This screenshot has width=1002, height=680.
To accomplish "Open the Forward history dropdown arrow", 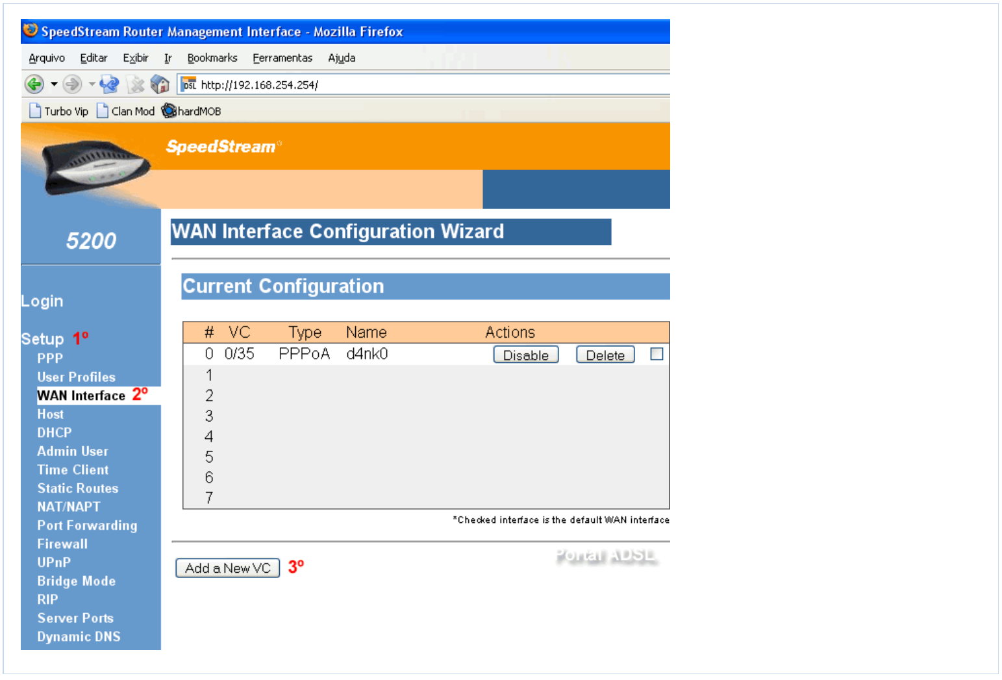I will click(92, 84).
